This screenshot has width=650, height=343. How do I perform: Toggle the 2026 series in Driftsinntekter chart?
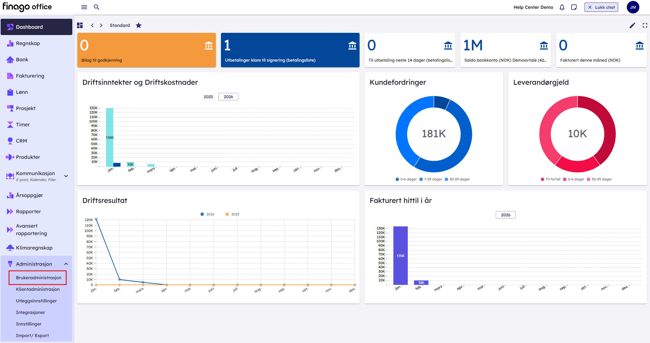pyautogui.click(x=228, y=97)
